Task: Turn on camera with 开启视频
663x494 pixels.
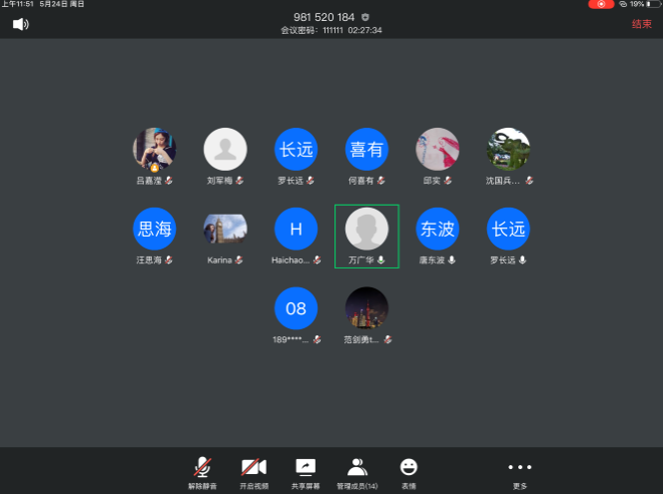Action: (254, 469)
